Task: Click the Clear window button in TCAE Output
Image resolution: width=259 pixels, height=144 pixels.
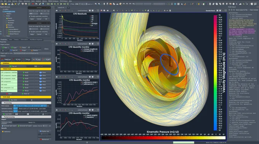Action: 254,10
